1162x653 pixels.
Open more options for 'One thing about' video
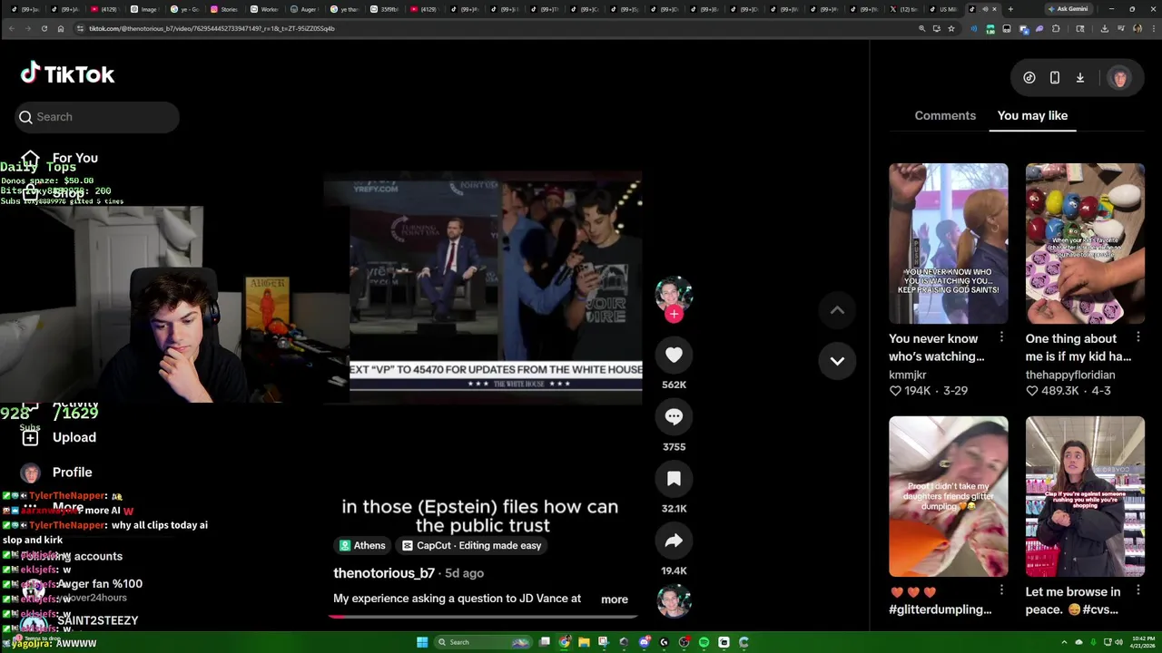[1137, 337]
